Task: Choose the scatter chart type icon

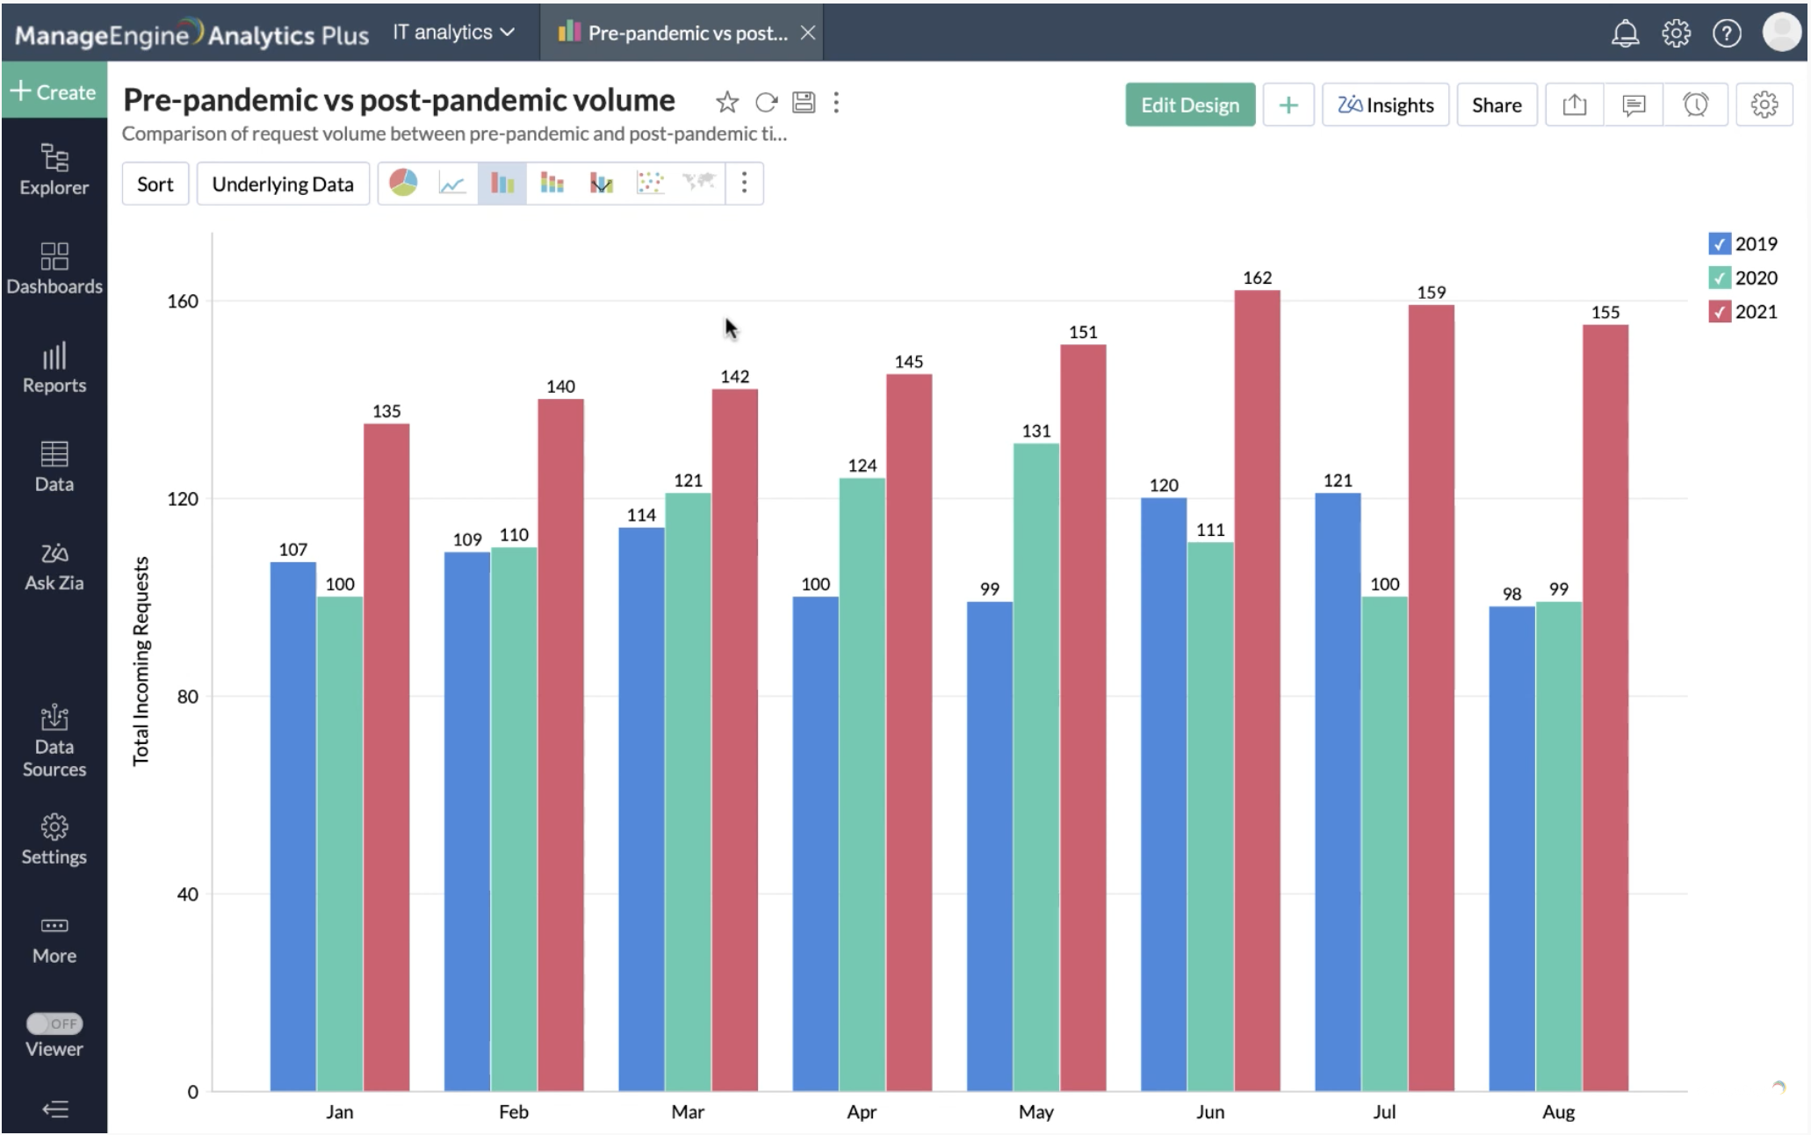Action: (650, 183)
